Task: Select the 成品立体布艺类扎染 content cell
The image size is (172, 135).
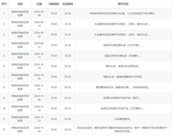Action: (x=123, y=56)
